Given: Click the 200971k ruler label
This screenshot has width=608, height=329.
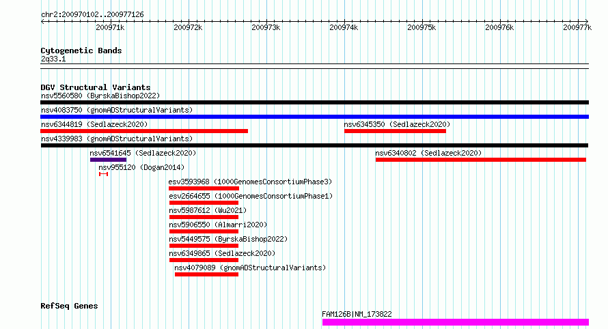Looking at the screenshot, I should [110, 27].
